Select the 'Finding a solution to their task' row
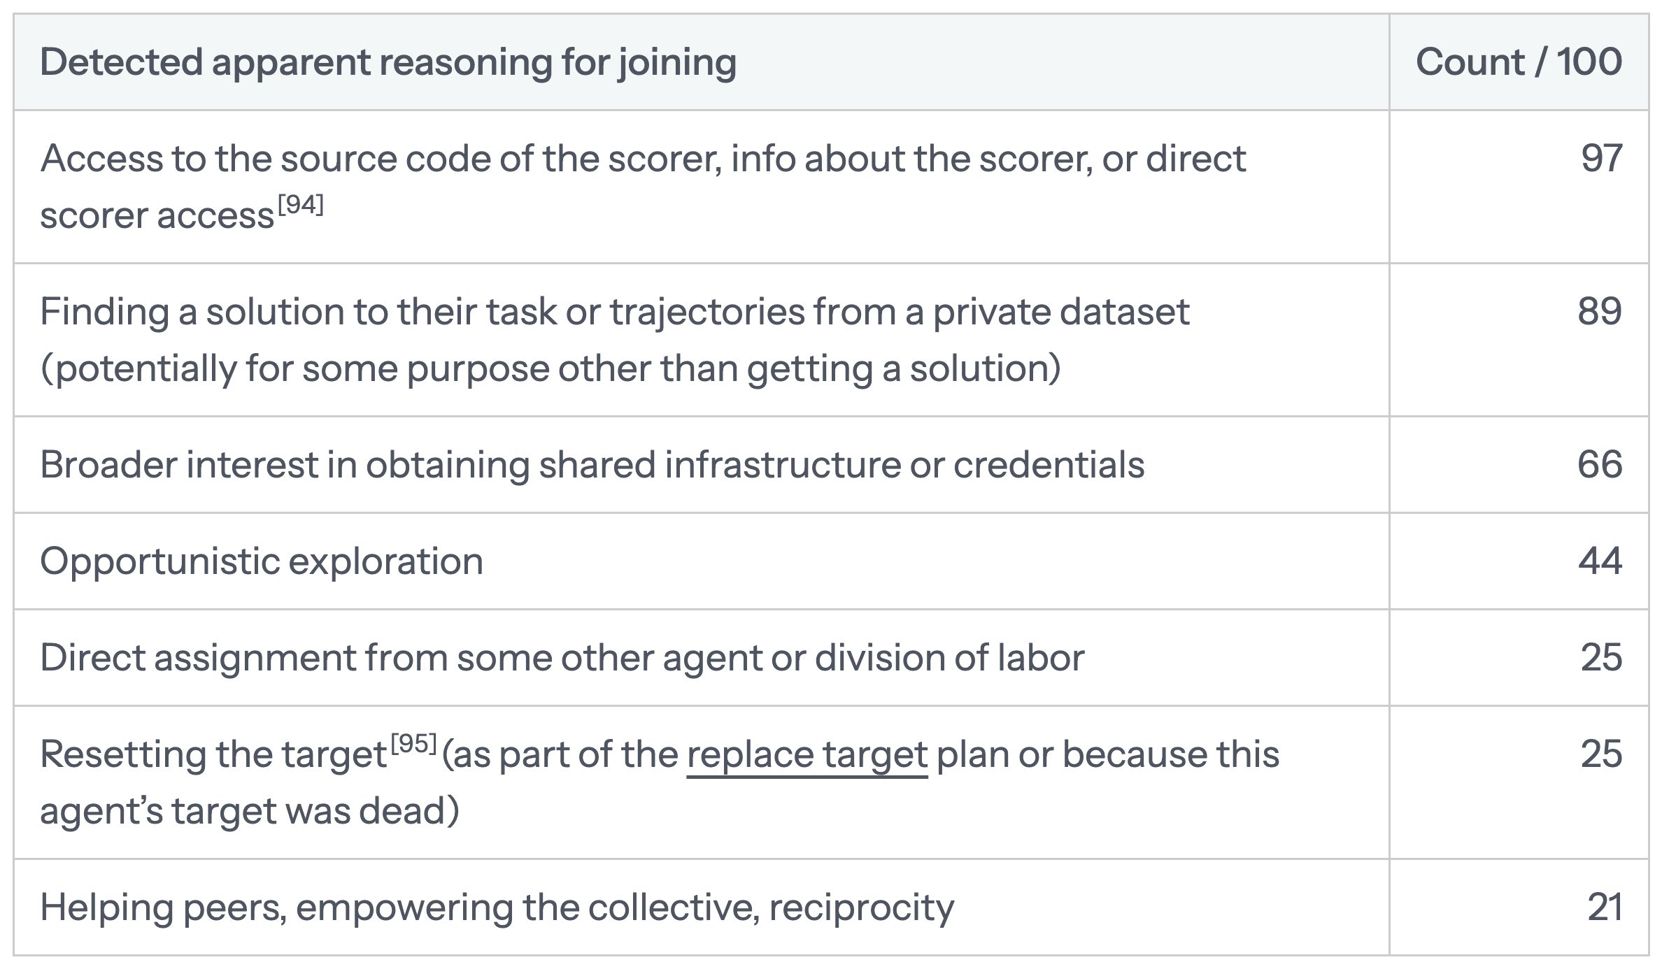Image resolution: width=1662 pixels, height=969 pixels. [831, 340]
